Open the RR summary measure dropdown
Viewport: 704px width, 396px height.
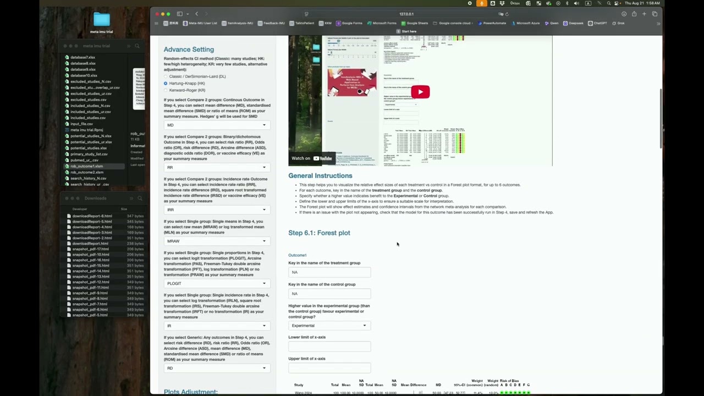[x=217, y=168]
